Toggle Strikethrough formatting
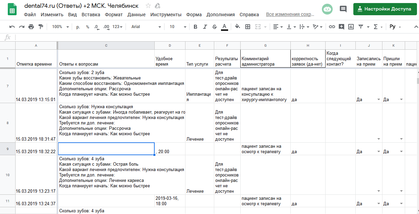The image size is (419, 214). point(214,27)
